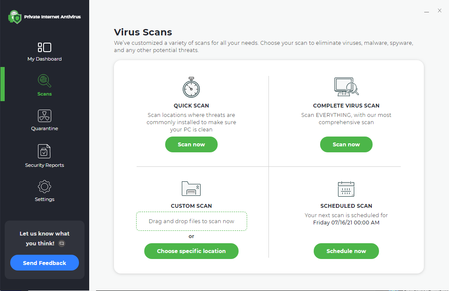Select the Scans fingerprint icon

[x=44, y=81]
